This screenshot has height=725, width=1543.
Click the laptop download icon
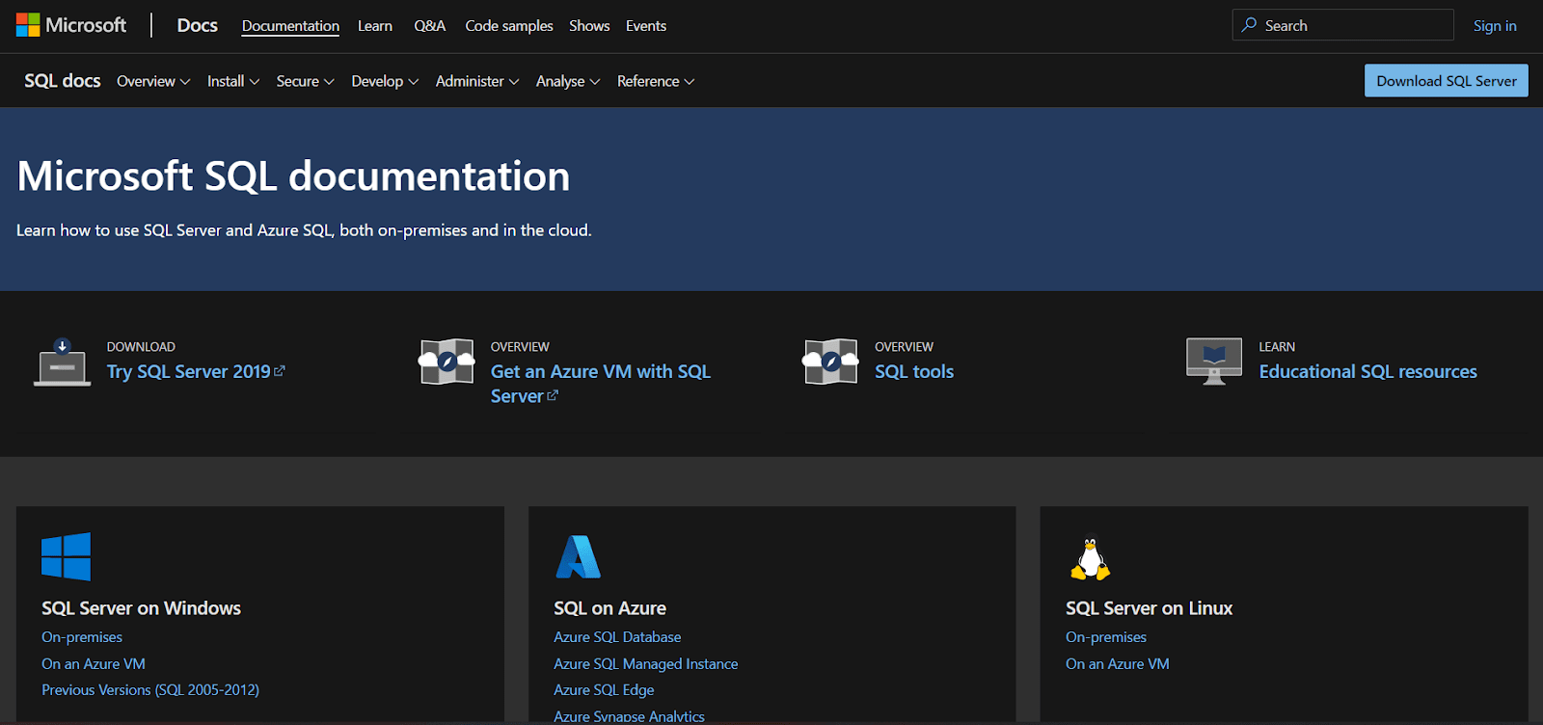[x=63, y=362]
